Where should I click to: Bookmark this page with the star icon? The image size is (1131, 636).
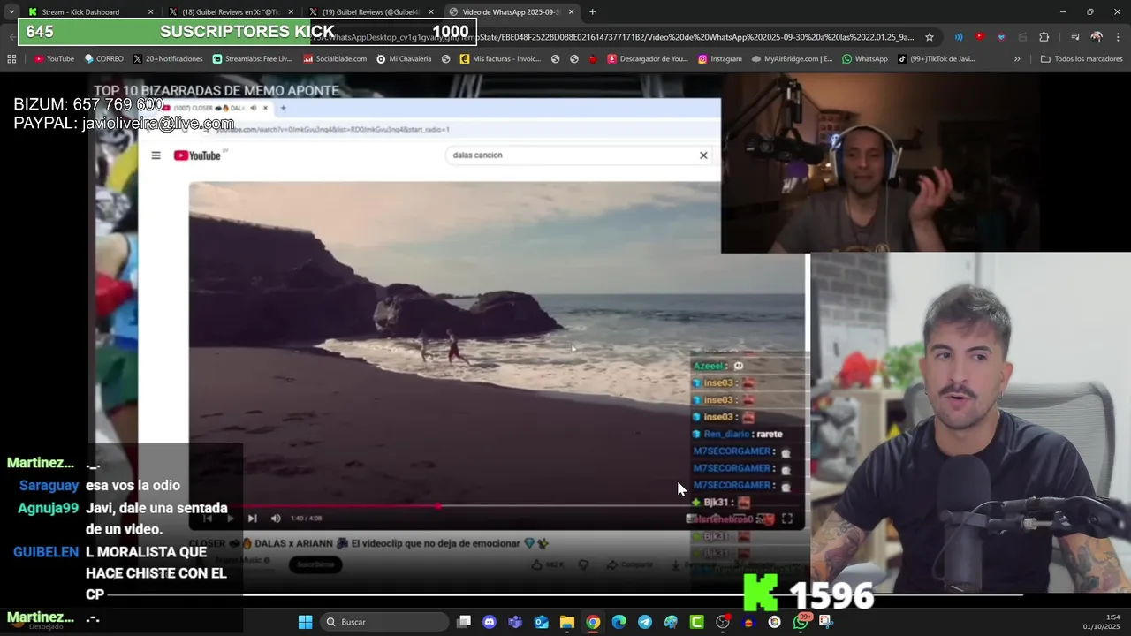click(930, 37)
